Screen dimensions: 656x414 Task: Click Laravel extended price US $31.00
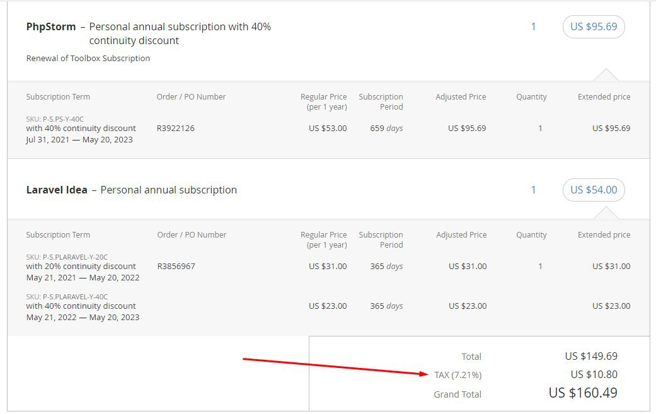611,267
